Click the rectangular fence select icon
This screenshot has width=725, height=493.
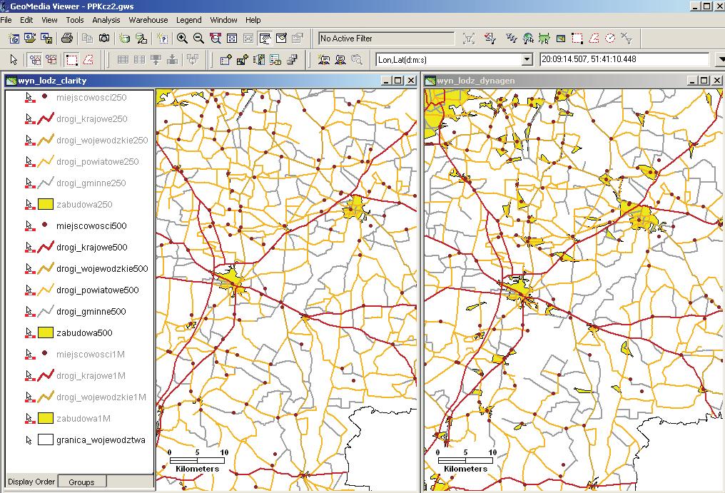[71, 60]
